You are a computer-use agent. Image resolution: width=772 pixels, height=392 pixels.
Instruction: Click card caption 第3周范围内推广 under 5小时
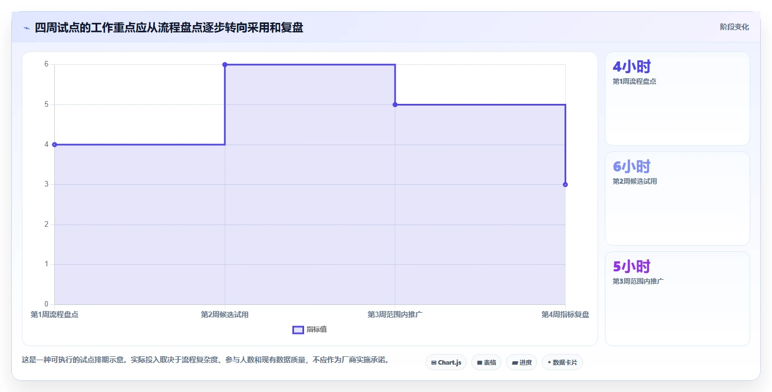pyautogui.click(x=638, y=281)
